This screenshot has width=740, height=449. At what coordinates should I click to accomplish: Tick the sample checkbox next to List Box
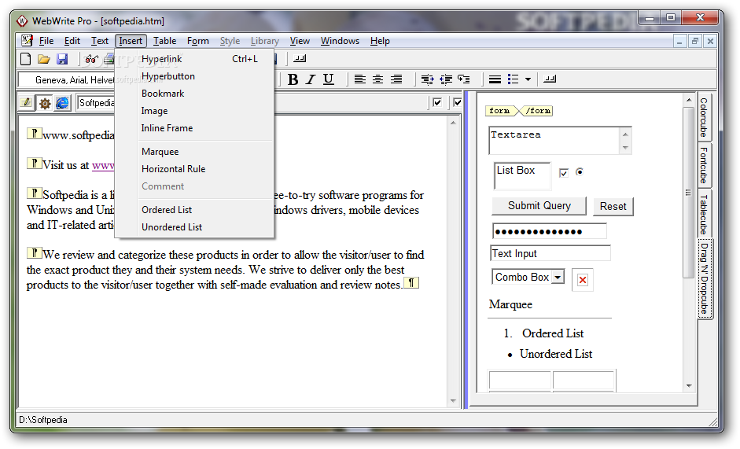(564, 173)
